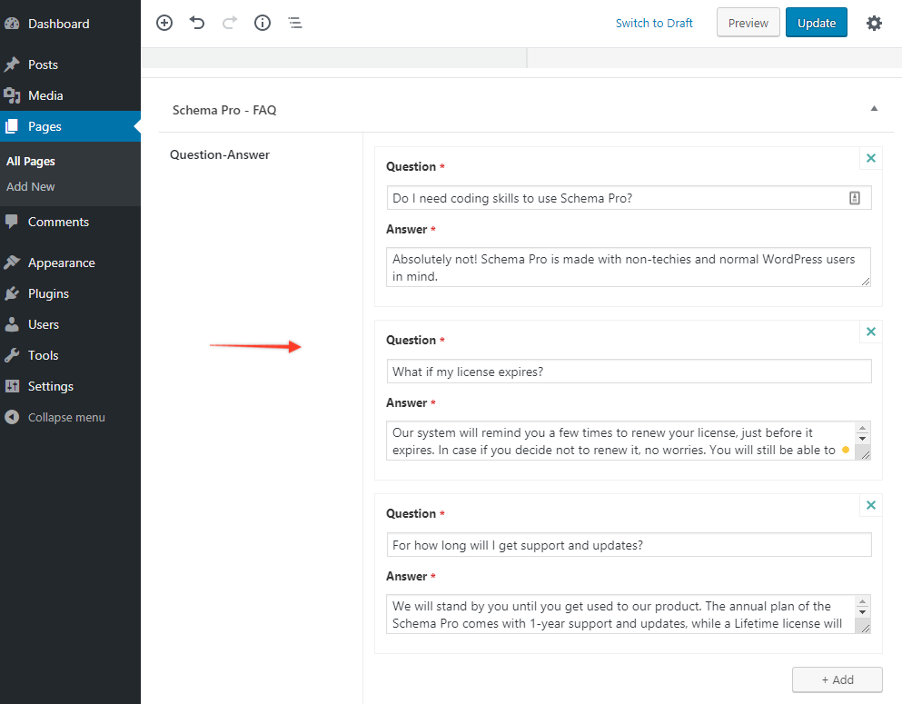The width and height of the screenshot is (902, 704).
Task: Click Switch to Draft link
Action: [654, 23]
